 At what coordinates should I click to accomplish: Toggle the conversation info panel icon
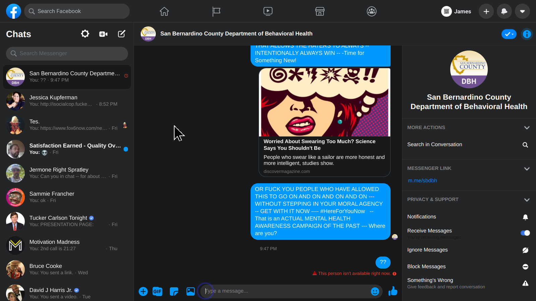click(x=527, y=34)
